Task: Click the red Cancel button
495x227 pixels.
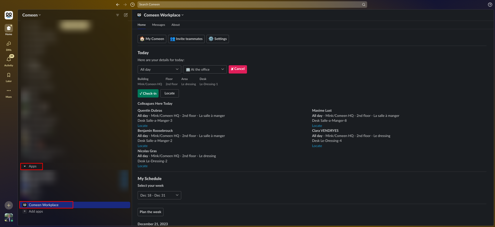Action: pos(238,69)
